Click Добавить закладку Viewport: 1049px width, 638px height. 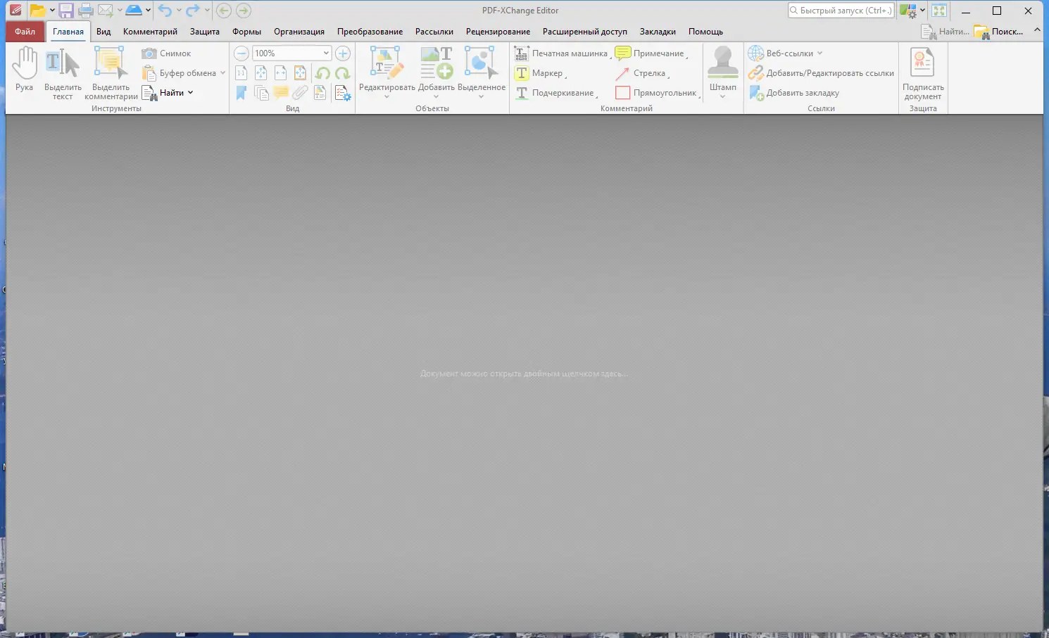coord(793,93)
